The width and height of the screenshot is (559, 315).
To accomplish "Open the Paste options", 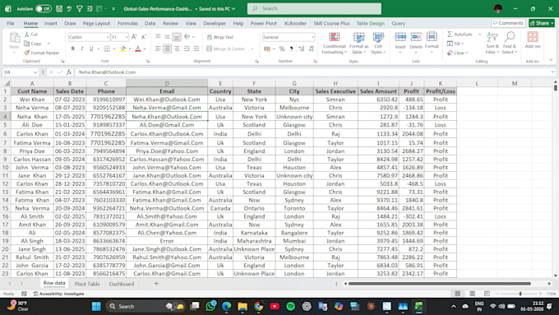I will coord(14,52).
